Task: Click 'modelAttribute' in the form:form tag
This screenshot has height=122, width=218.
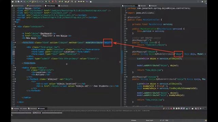Action: [94, 43]
